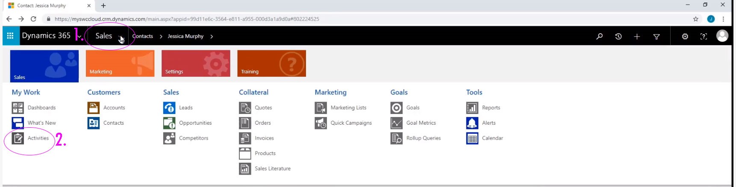Viewport: 736px width, 187px height.
Task: Open the Calendar link
Action: (492, 138)
